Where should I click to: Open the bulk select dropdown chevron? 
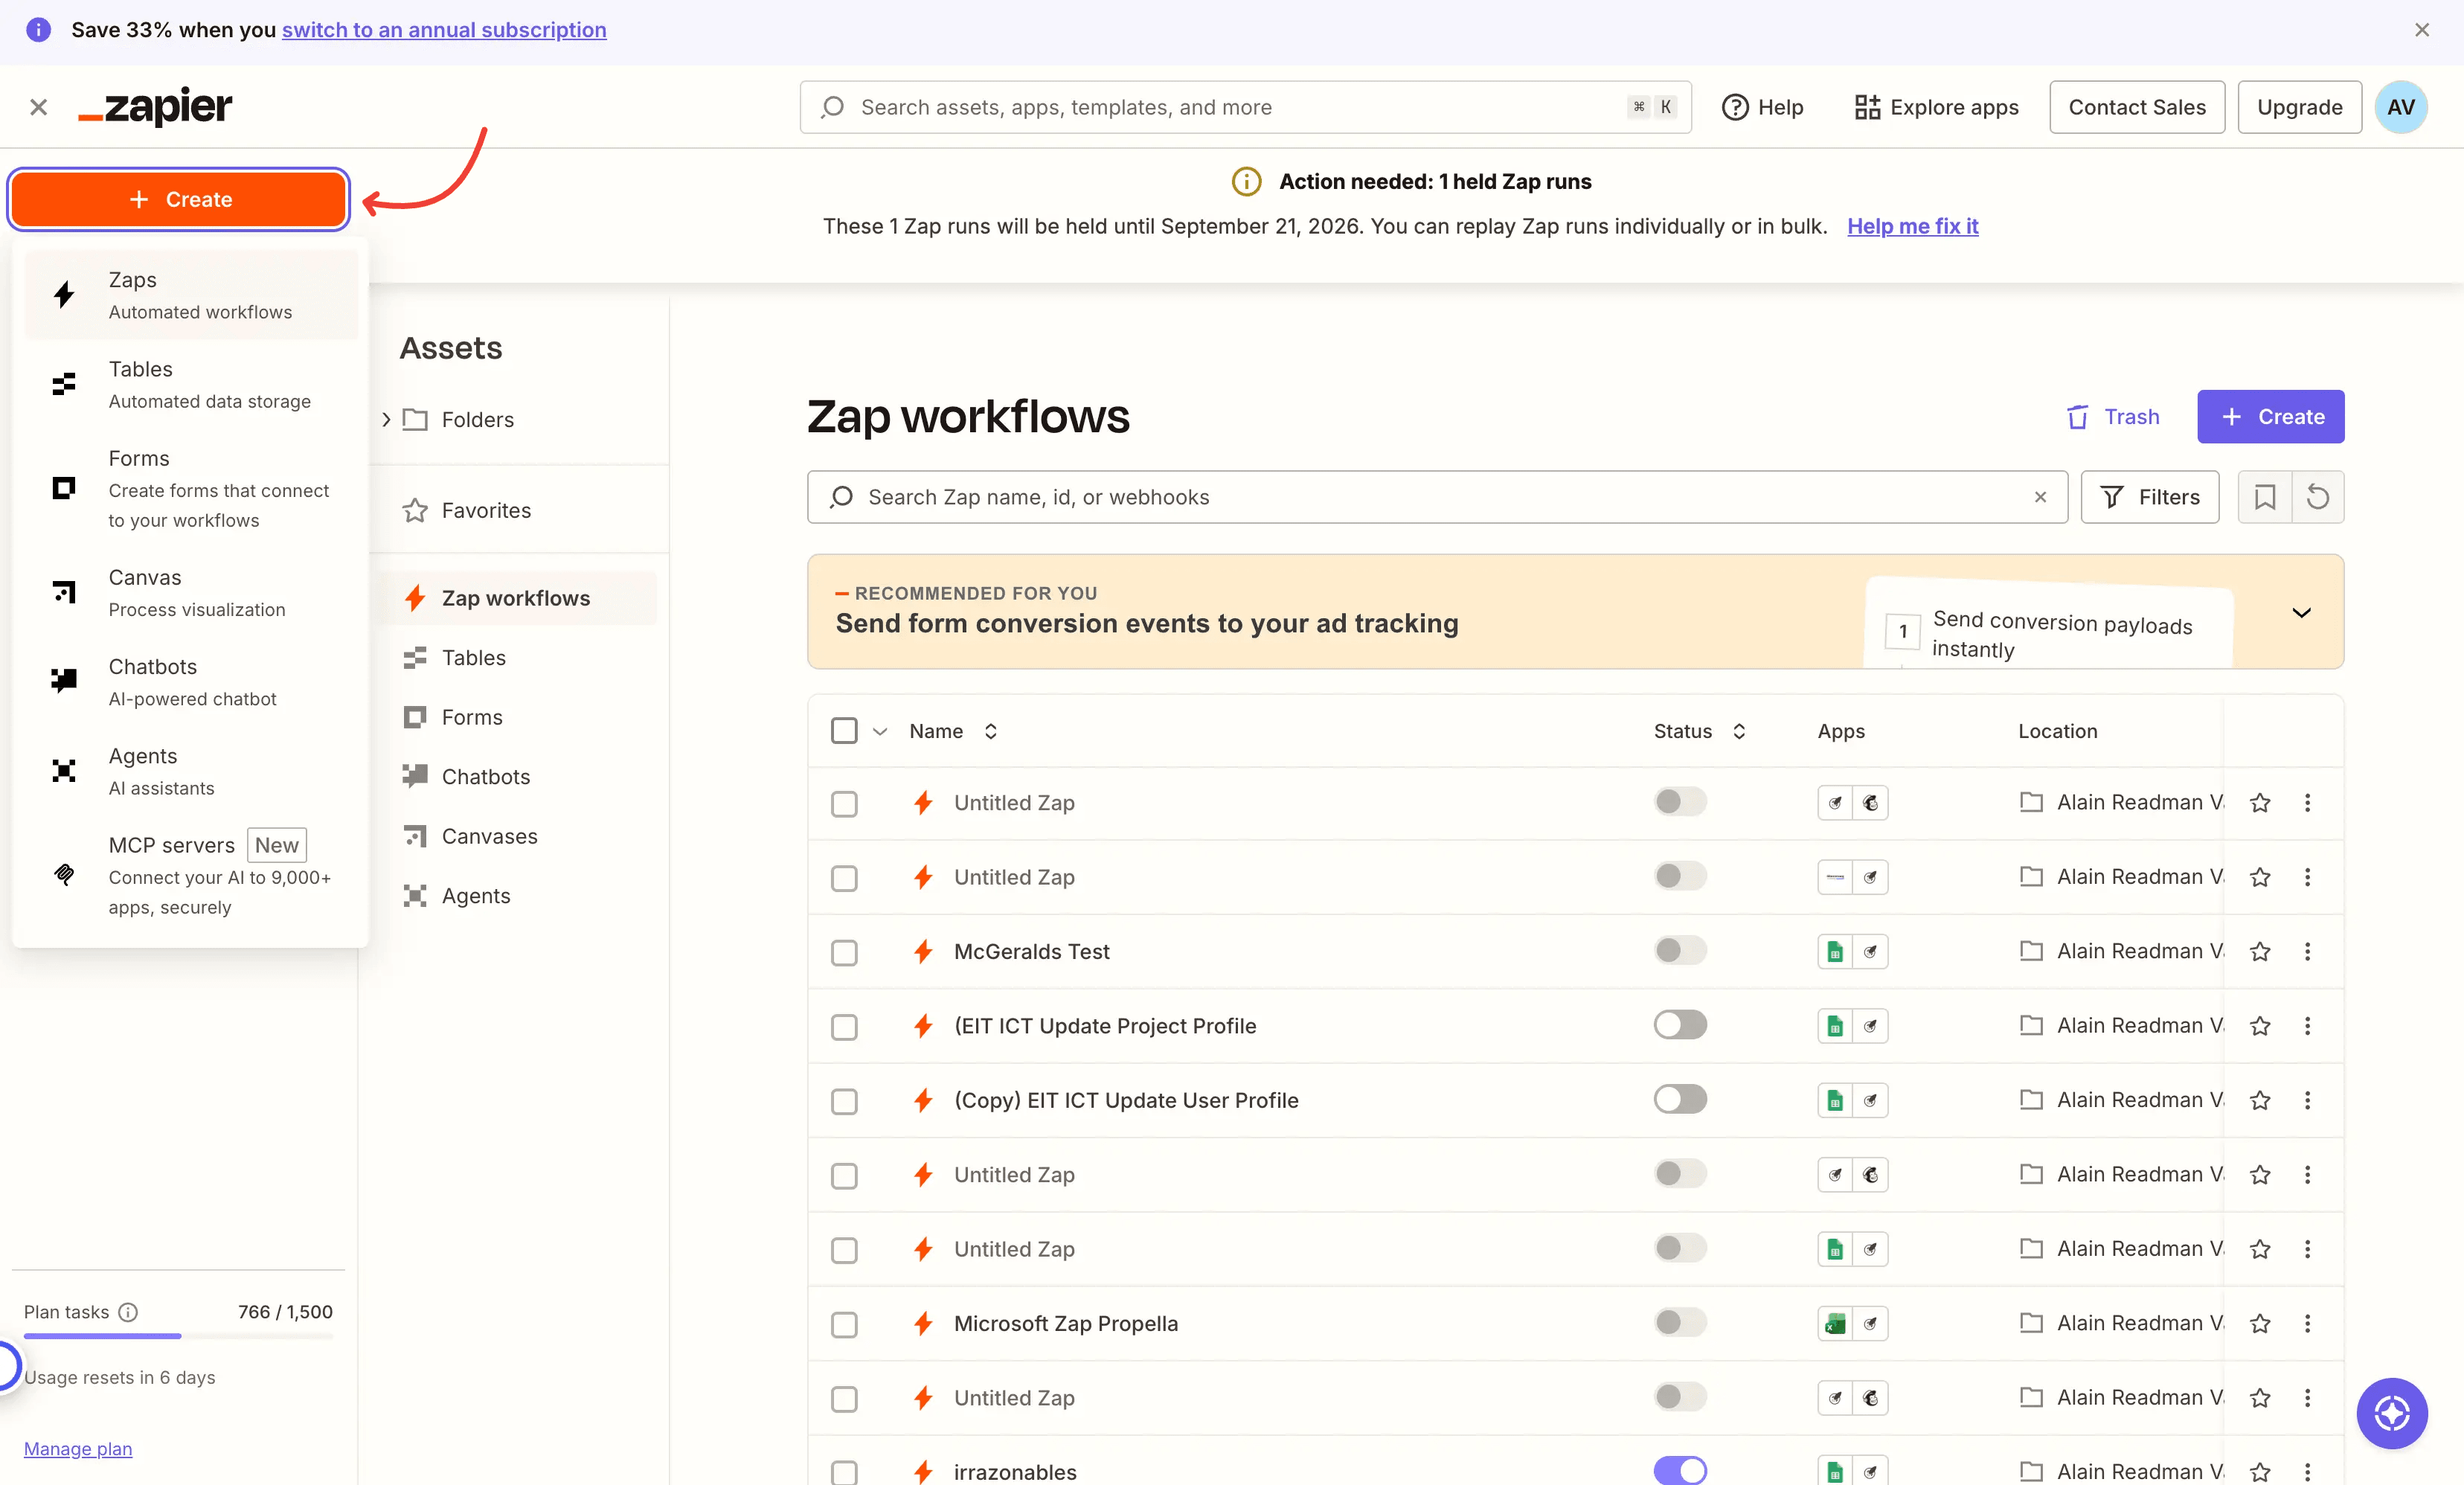point(880,732)
